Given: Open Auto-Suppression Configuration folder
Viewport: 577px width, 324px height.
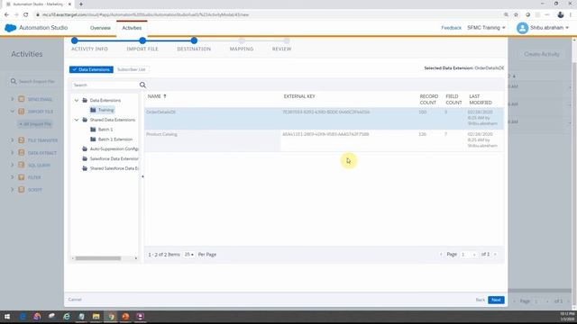Looking at the screenshot, I should 114,149.
